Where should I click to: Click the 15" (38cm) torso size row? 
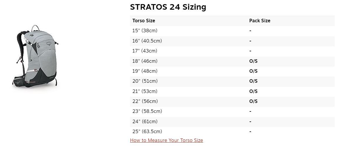(x=232, y=31)
